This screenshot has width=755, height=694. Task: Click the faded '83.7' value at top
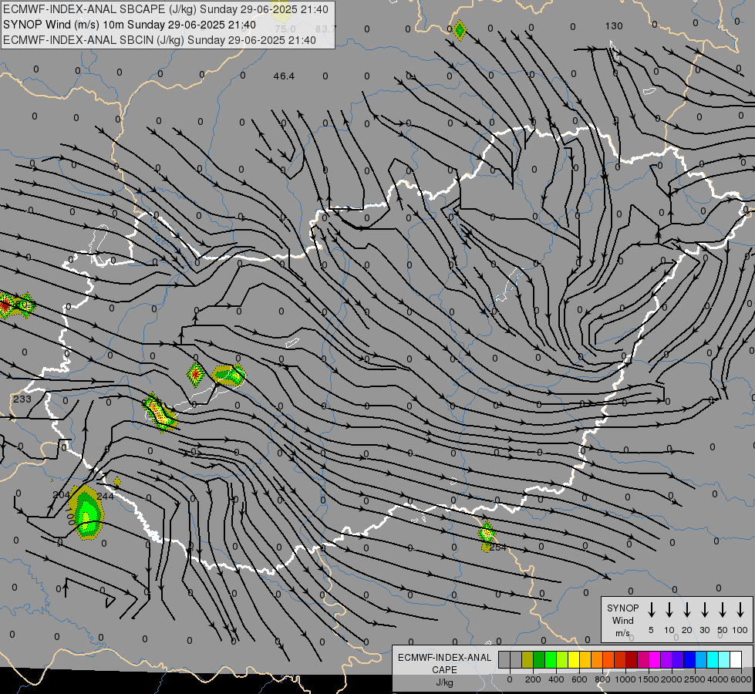(x=326, y=29)
